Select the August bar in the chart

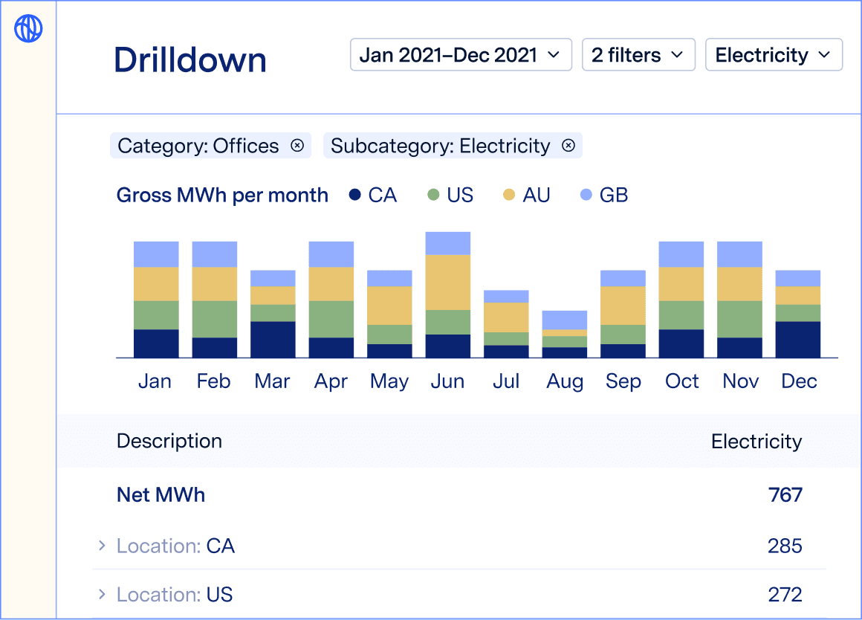click(565, 335)
